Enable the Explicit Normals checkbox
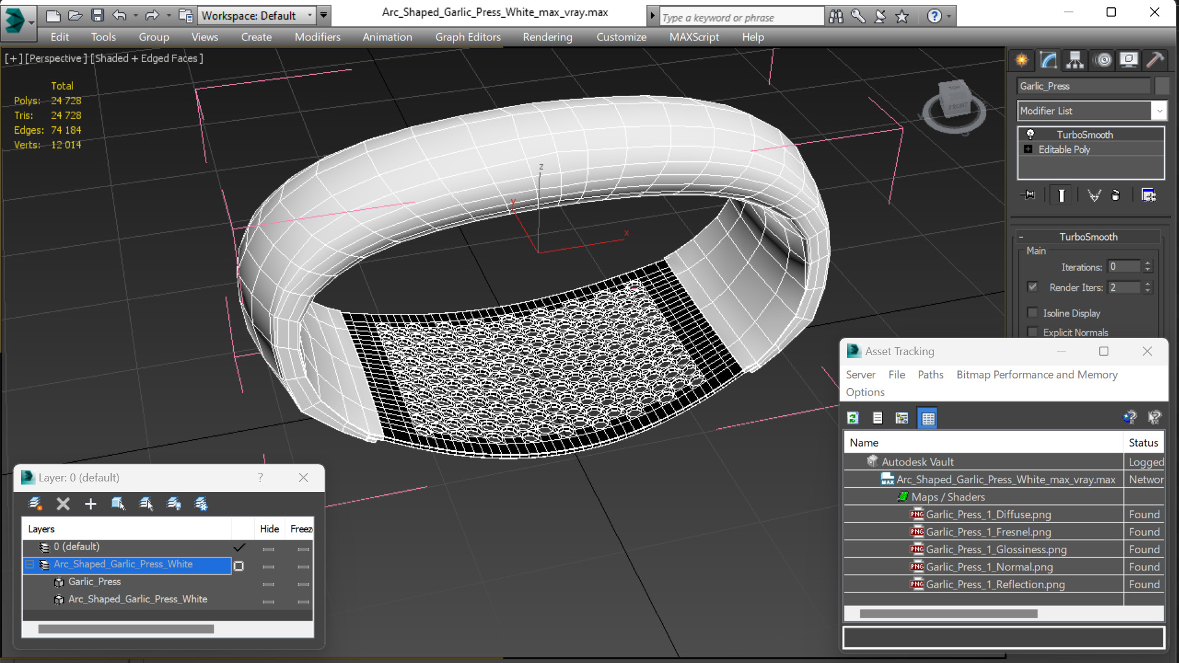This screenshot has width=1179, height=663. pyautogui.click(x=1032, y=332)
